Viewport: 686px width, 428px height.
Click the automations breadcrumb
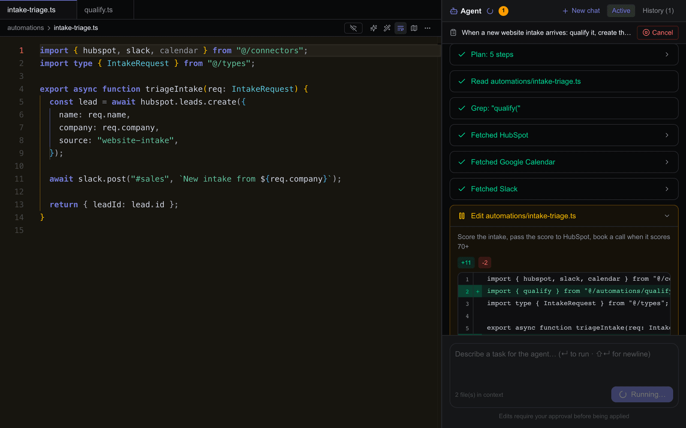pos(25,28)
